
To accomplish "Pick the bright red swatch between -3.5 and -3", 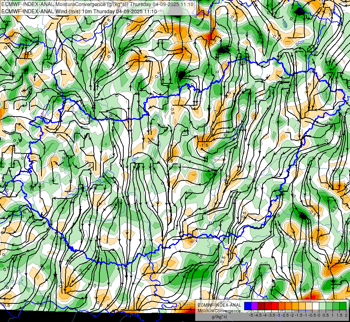I will pyautogui.click(x=275, y=306).
